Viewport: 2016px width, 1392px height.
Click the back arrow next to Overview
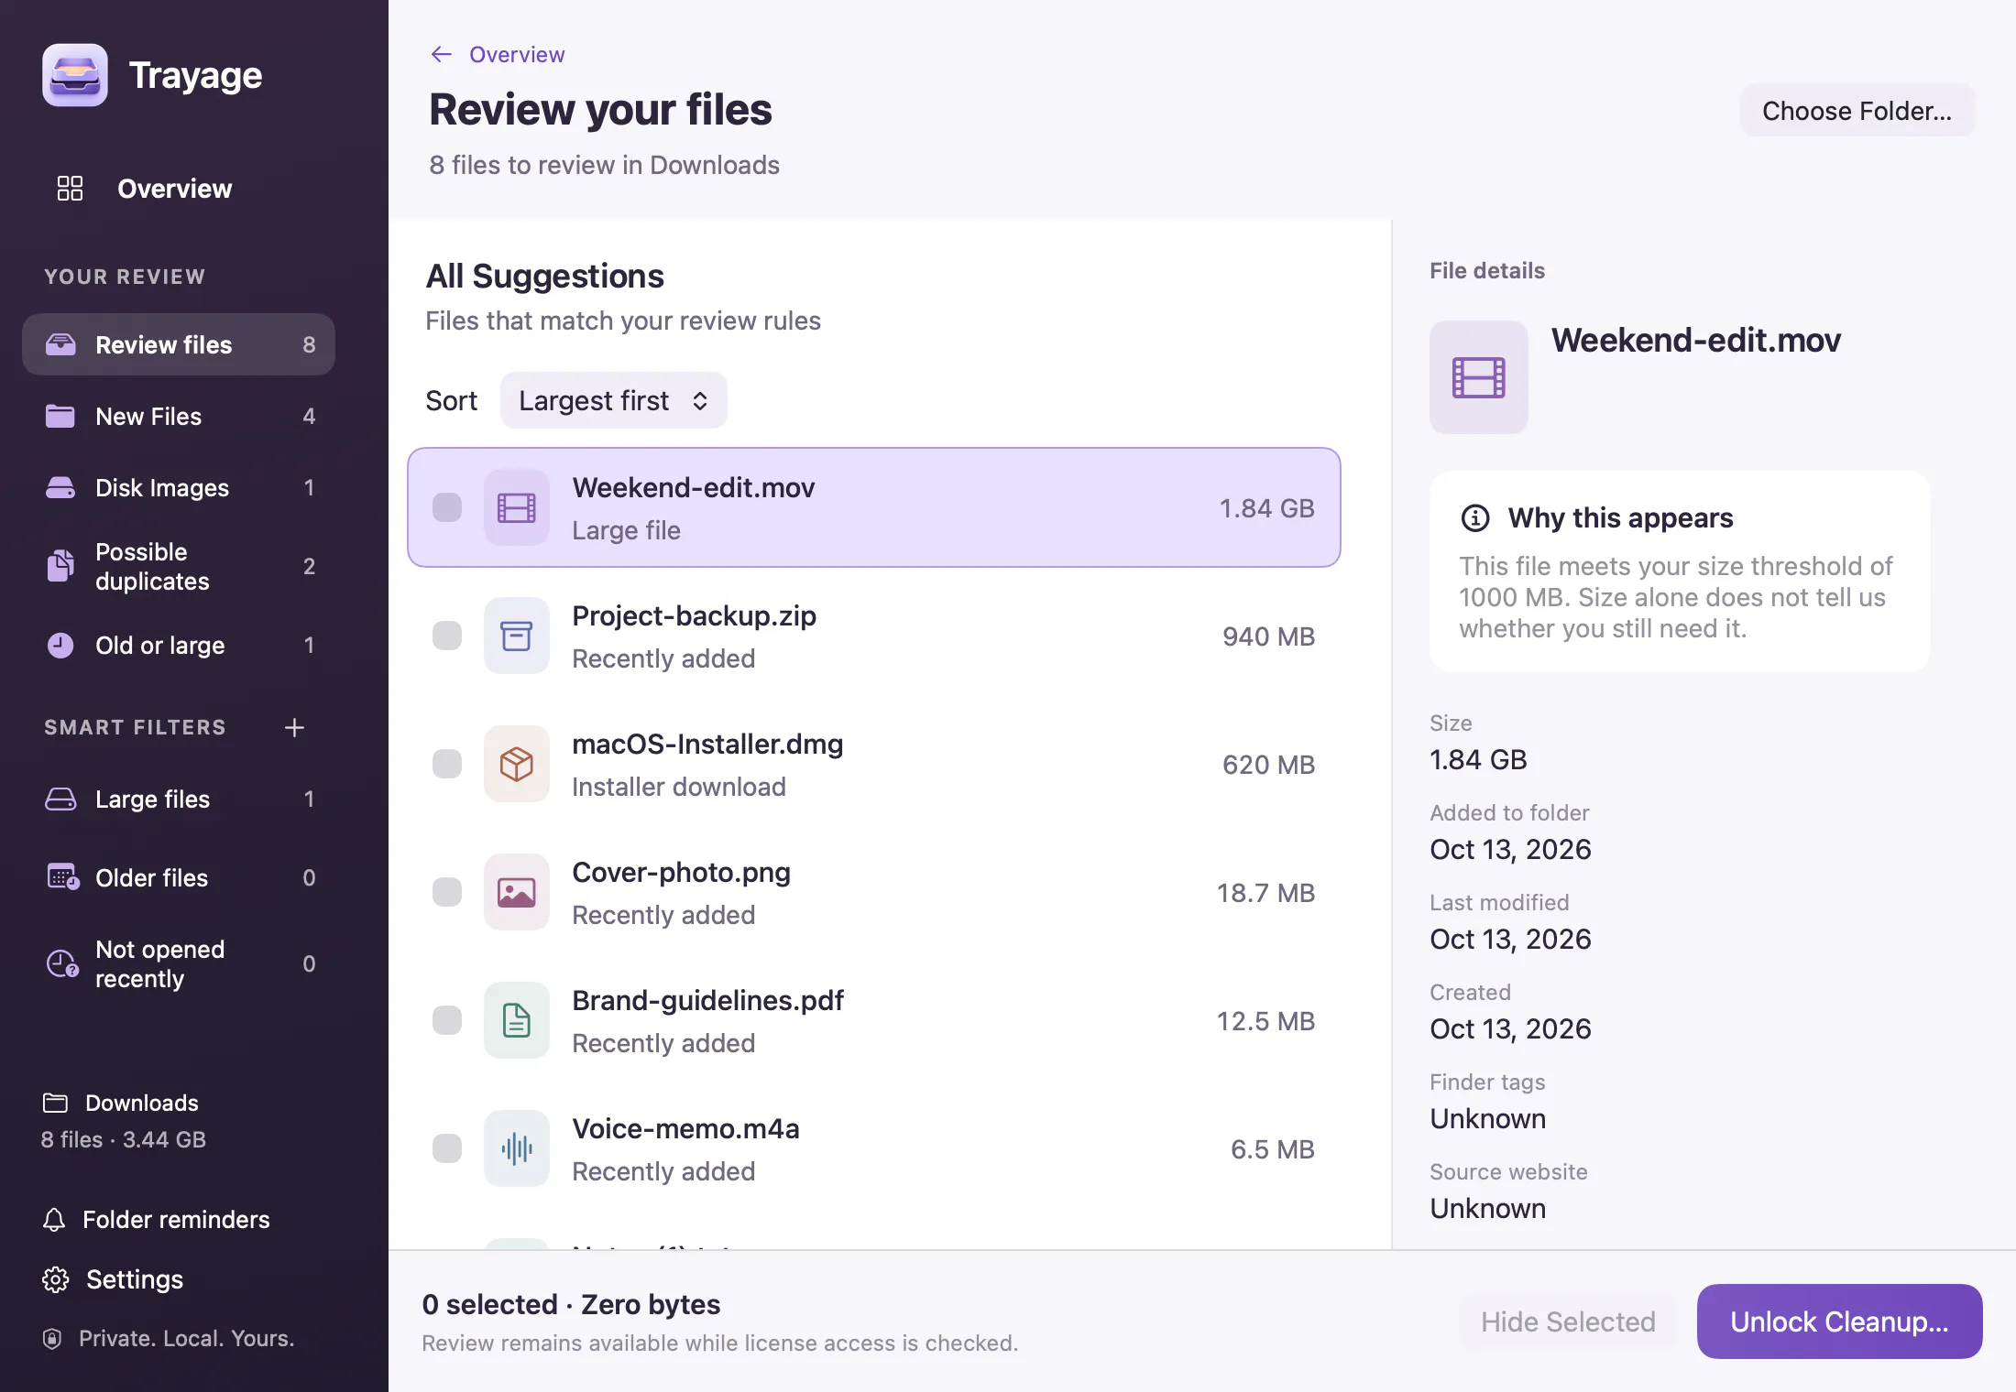(441, 54)
